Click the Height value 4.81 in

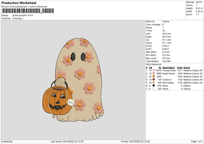[x=199, y=8]
